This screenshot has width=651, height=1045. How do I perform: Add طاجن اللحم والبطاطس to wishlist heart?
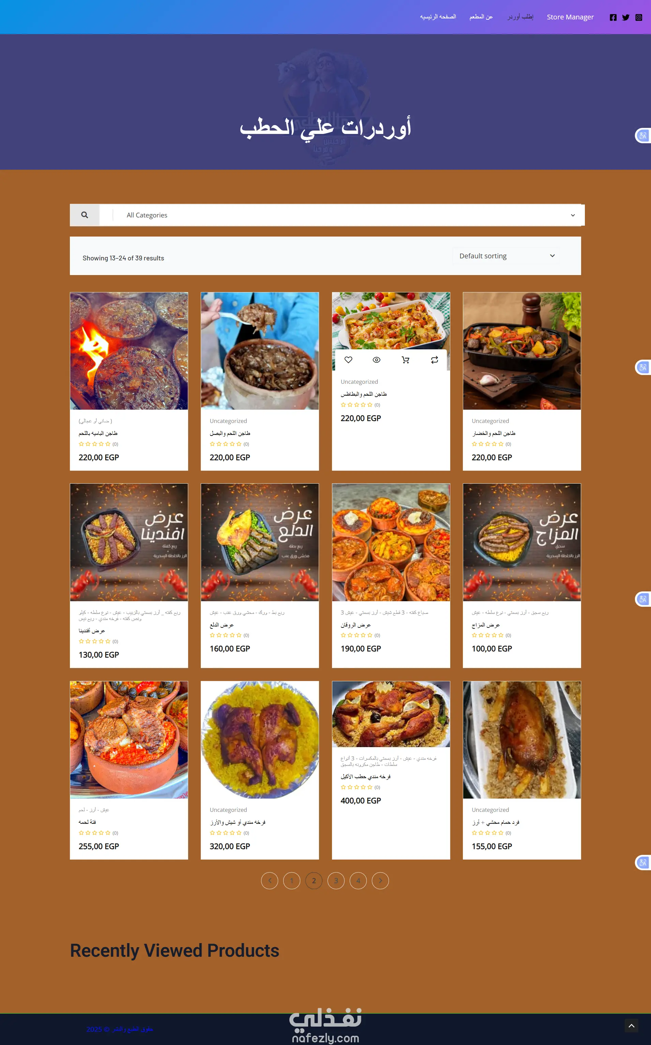348,360
